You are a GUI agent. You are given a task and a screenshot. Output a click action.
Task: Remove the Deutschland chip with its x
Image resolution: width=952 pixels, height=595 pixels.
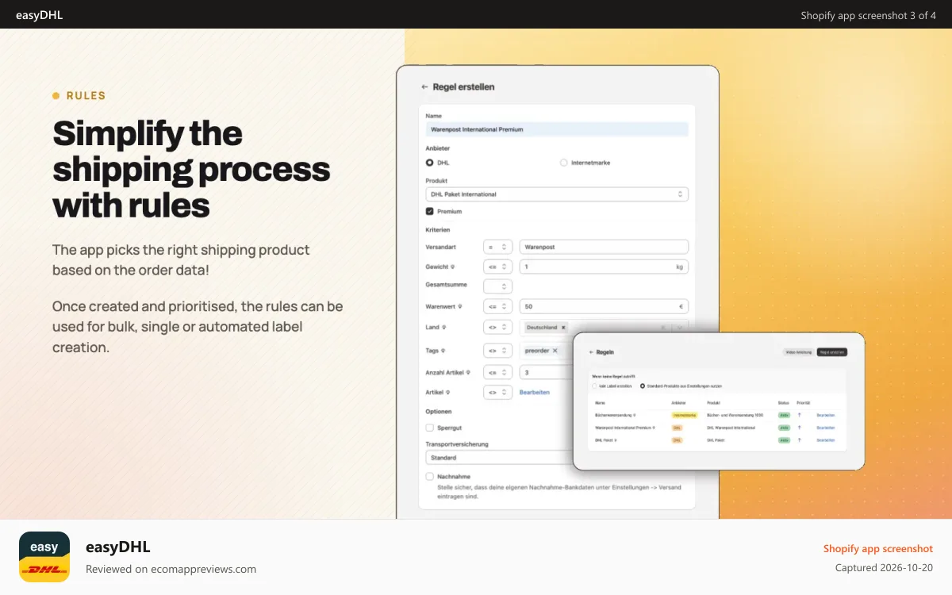[563, 327]
